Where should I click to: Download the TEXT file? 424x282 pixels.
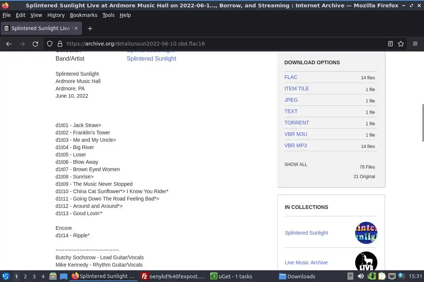(291, 111)
